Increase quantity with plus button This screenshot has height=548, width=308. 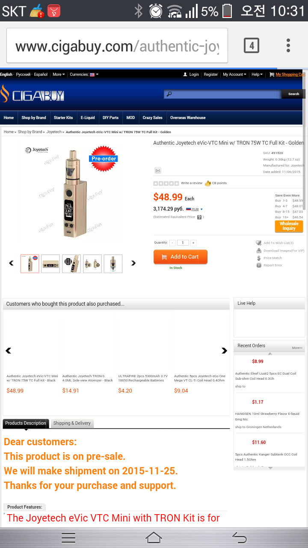click(x=193, y=243)
